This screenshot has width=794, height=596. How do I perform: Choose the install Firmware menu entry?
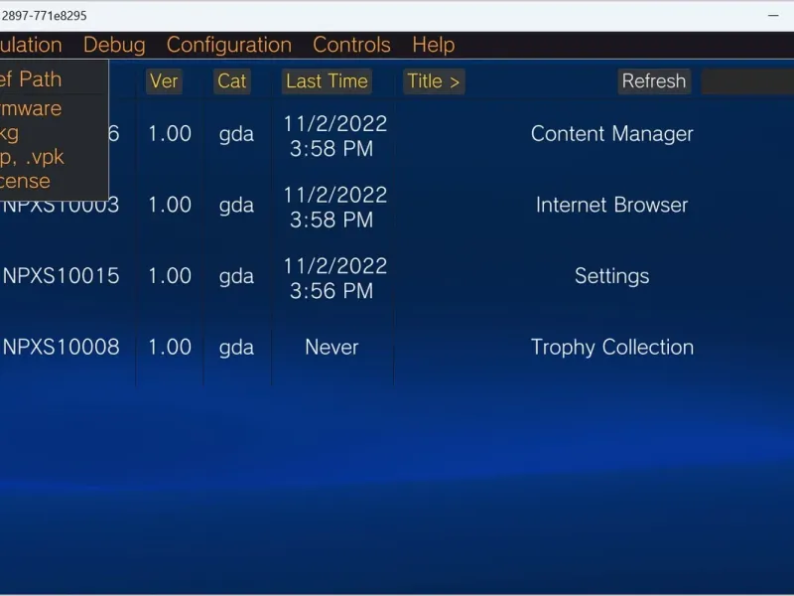pos(31,108)
